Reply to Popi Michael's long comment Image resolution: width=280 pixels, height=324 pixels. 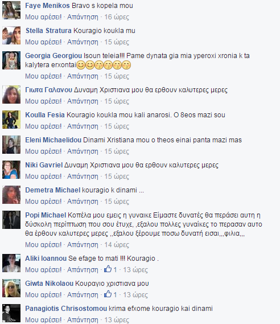pos(83,245)
